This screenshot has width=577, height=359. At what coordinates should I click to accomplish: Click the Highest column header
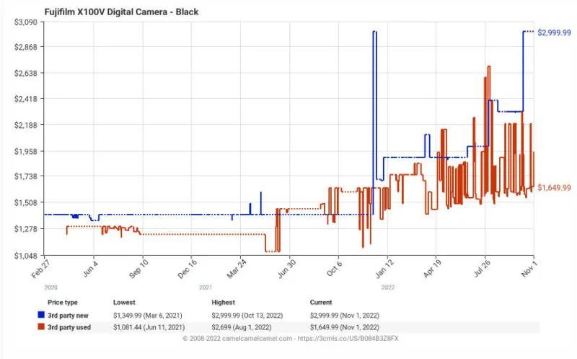[223, 302]
